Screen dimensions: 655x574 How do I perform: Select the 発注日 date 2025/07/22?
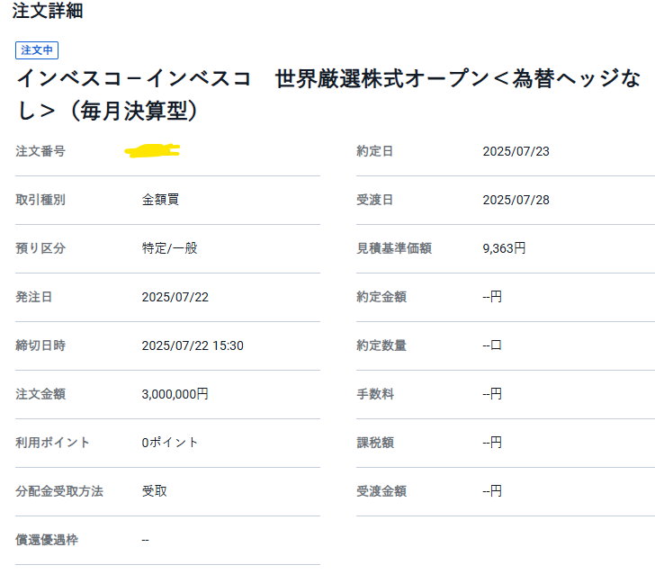pos(175,297)
